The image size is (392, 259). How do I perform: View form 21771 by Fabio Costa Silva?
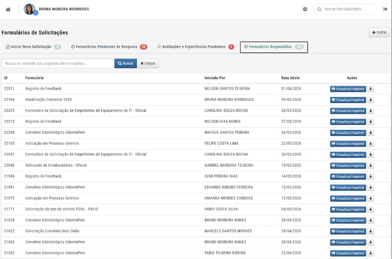(x=348, y=210)
